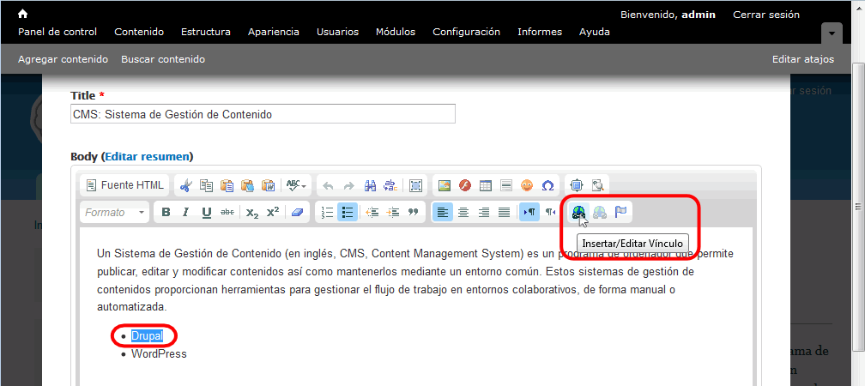865x386 pixels.
Task: Justify text alignment
Action: [505, 213]
